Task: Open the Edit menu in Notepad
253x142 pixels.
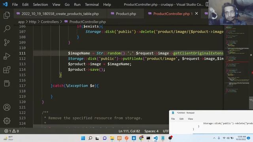Action: [181, 119]
